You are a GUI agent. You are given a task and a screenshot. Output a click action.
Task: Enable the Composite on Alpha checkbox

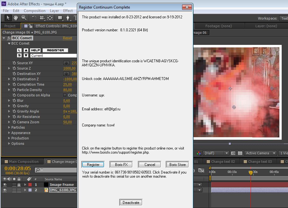(65, 95)
